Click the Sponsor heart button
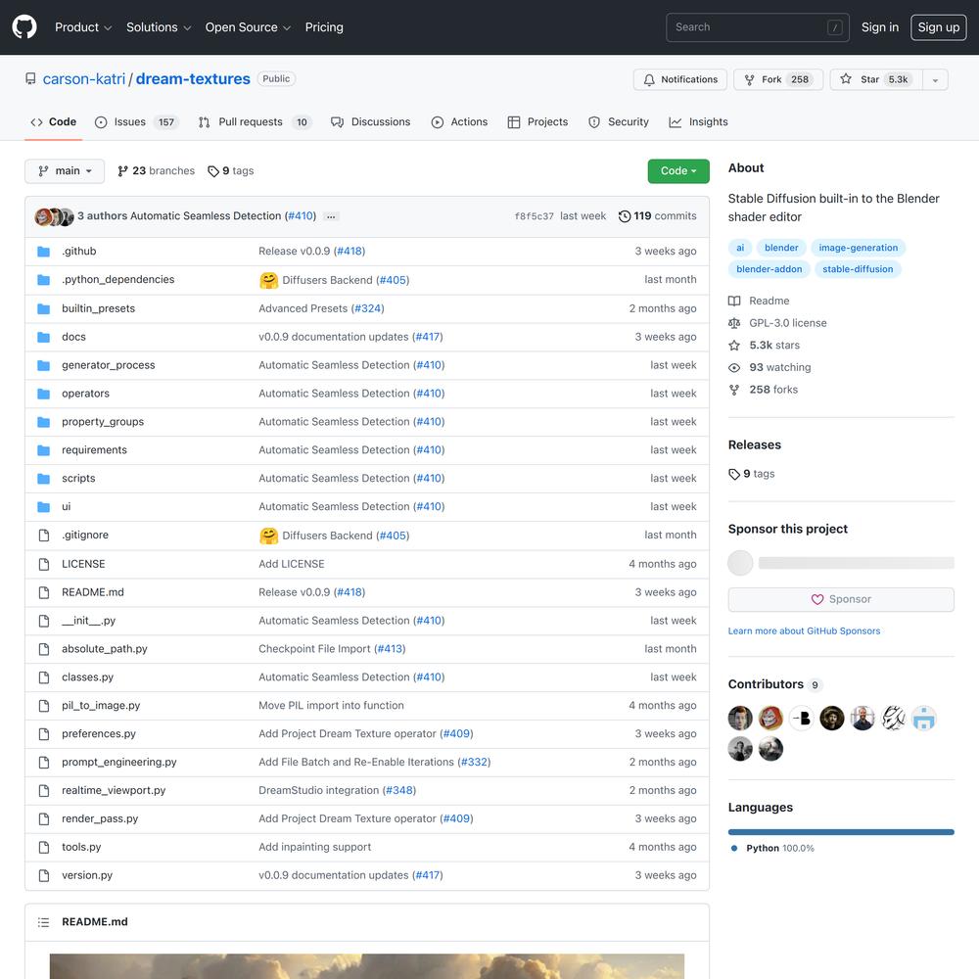This screenshot has width=979, height=979. pos(840,599)
